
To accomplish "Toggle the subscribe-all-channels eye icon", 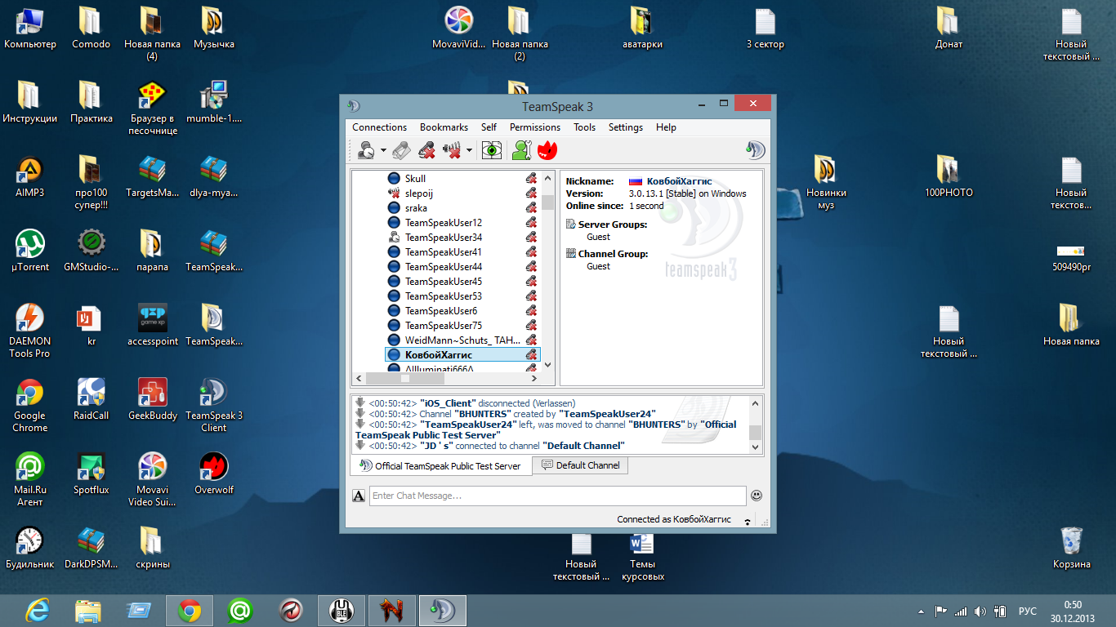I will coord(491,150).
